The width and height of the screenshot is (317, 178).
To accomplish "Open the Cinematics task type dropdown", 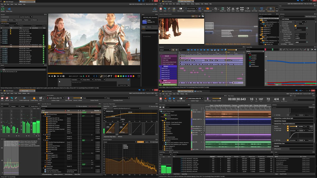I will [x=77, y=80].
